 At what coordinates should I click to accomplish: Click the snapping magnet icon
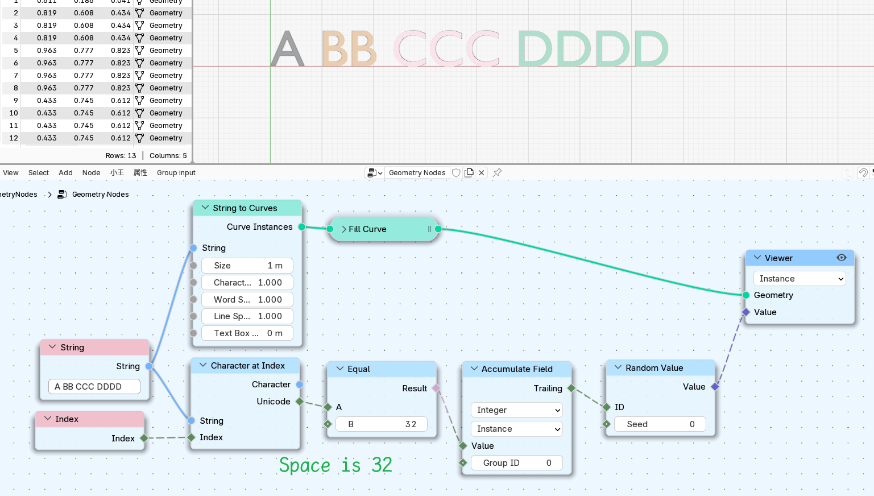(x=863, y=173)
